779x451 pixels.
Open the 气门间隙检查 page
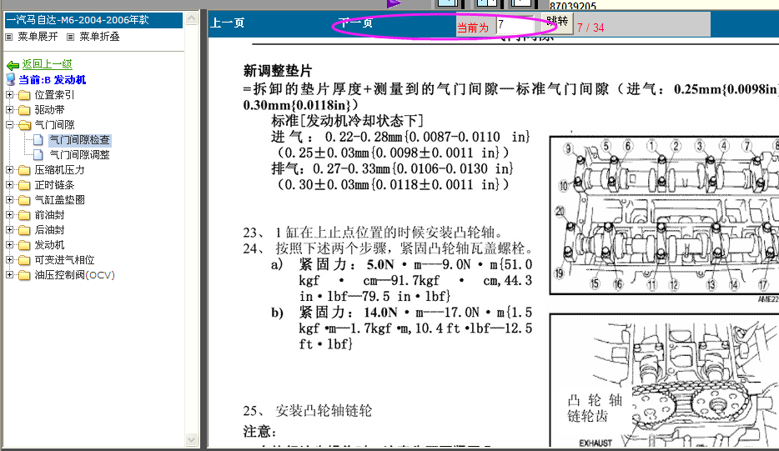[x=79, y=140]
